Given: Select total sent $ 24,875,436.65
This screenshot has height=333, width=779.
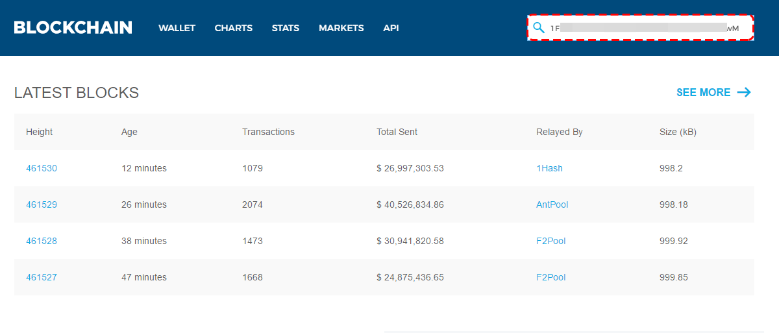Looking at the screenshot, I should coord(410,277).
